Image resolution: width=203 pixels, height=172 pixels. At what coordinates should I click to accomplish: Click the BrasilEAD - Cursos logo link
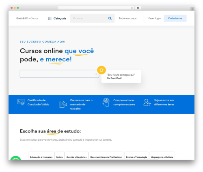pyautogui.click(x=27, y=18)
